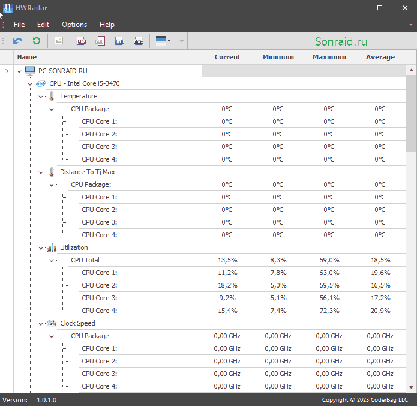Click the scroll up arrow
The image size is (417, 406).
coord(411,70)
